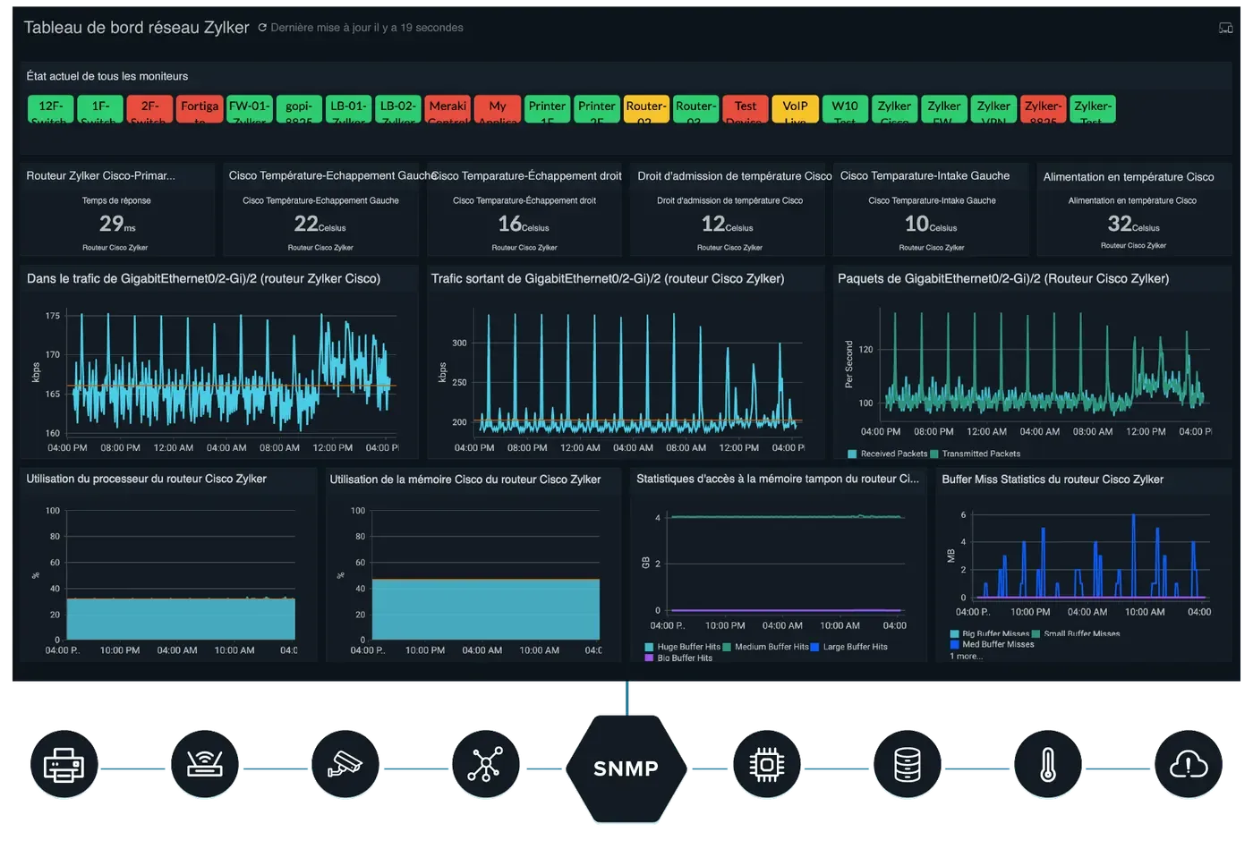Hide the Medium Buffer Hits series
1253x849 pixels.
point(765,647)
